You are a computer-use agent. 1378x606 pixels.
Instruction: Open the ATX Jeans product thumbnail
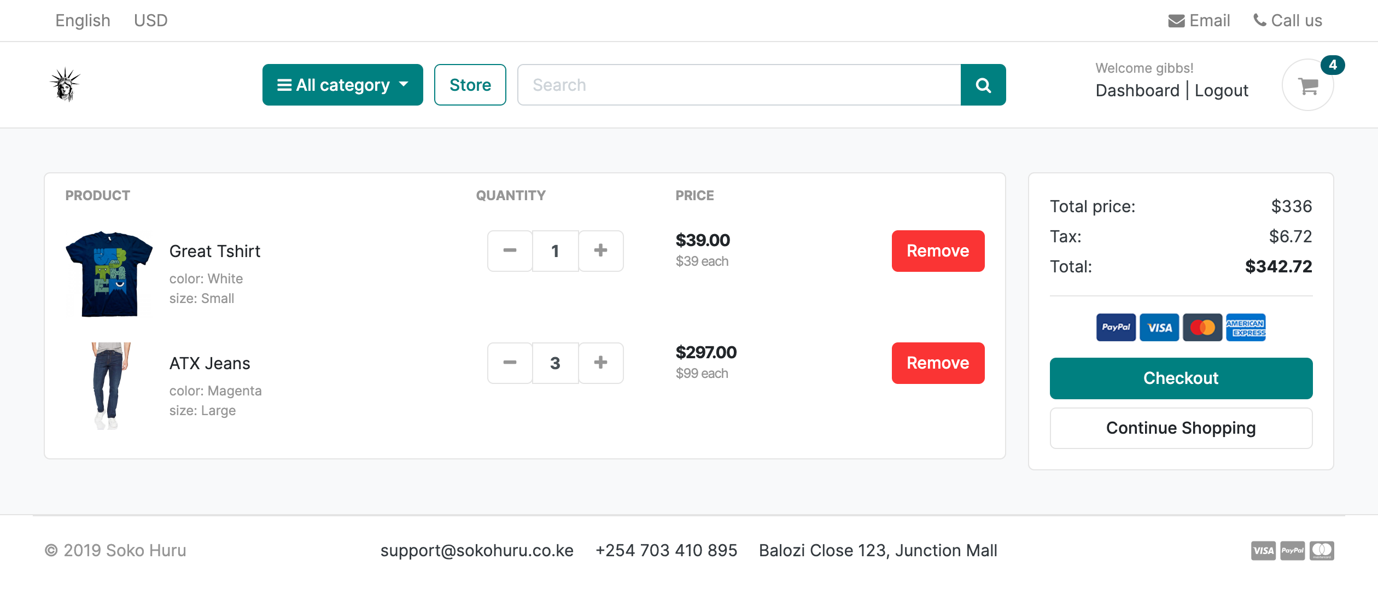(109, 386)
